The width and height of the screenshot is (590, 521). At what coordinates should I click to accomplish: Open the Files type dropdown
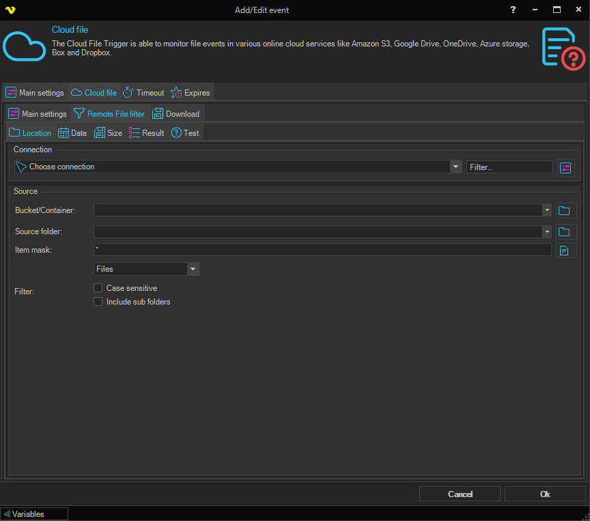193,269
